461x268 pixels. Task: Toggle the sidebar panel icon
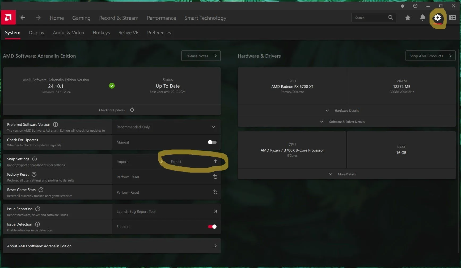click(452, 18)
